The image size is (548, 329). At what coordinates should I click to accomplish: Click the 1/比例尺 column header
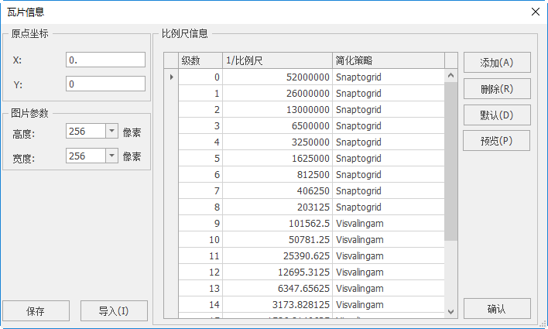click(277, 60)
